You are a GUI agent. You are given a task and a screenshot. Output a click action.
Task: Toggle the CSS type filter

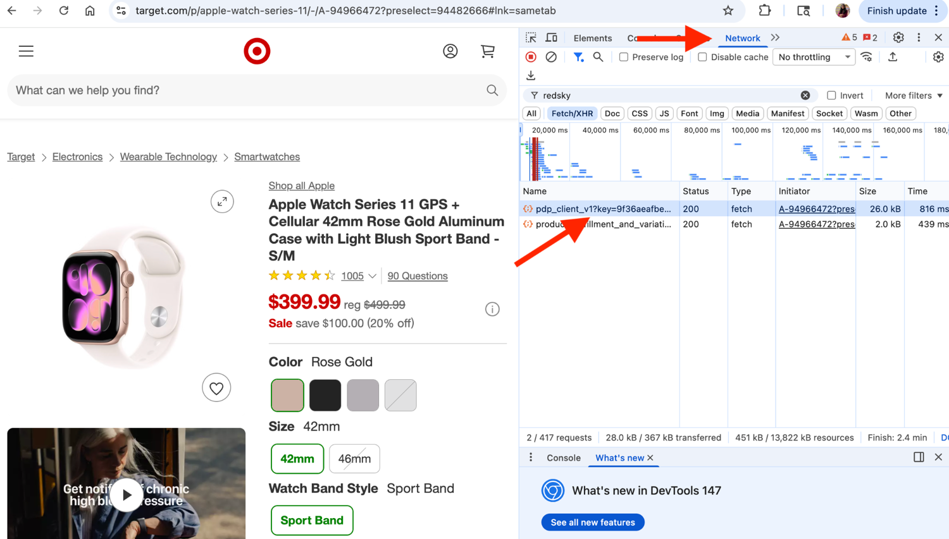coord(640,114)
